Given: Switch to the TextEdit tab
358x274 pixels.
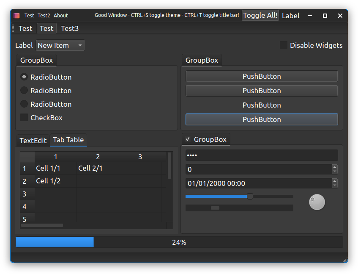Looking at the screenshot, I should pos(33,141).
